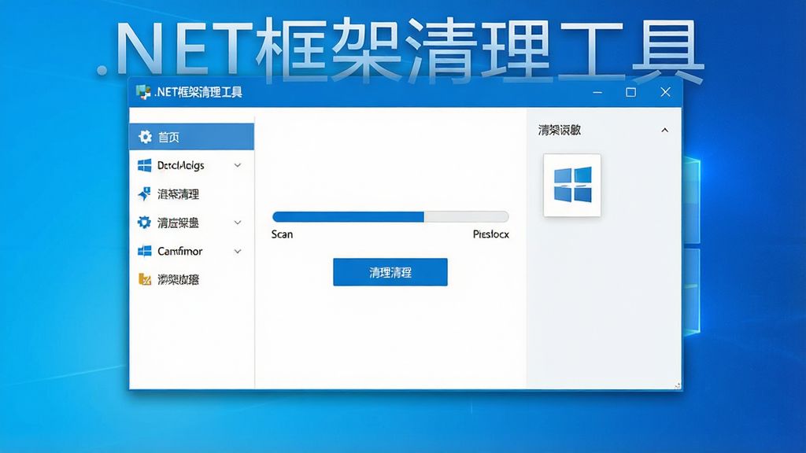This screenshot has height=453, width=806.
Task: Click the Pieslocx label
Action: tap(491, 234)
